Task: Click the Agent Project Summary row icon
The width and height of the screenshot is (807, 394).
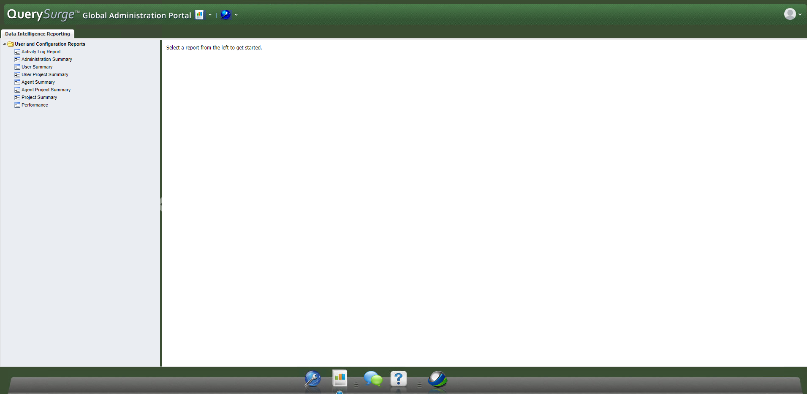Action: pyautogui.click(x=17, y=90)
